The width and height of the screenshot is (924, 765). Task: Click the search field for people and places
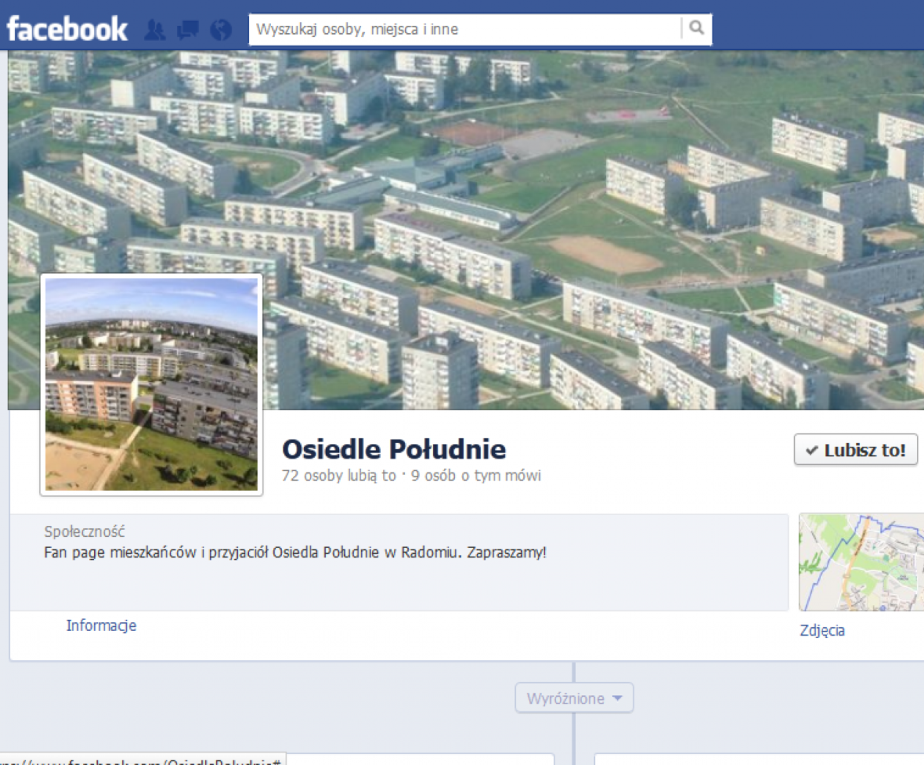(465, 29)
